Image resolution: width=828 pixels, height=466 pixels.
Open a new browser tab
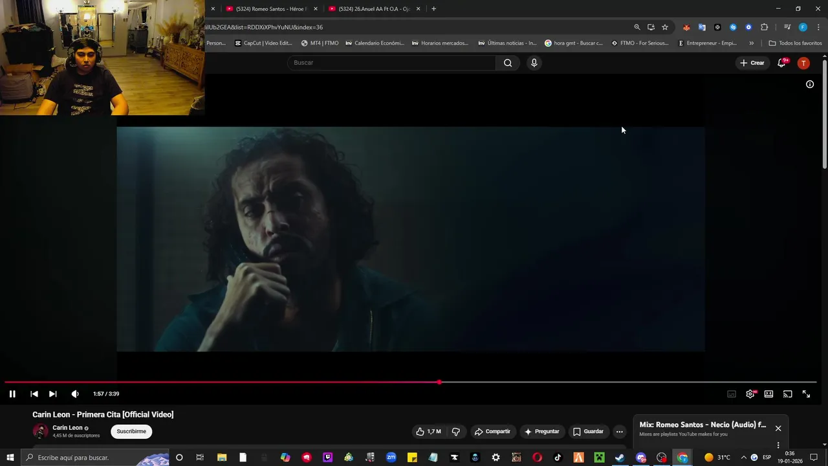(433, 9)
